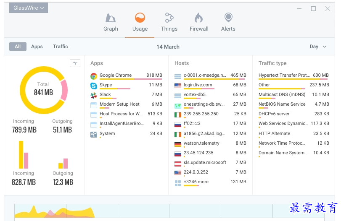The image size is (341, 221).
Task: Open the Firewall flame icon
Action: click(x=198, y=18)
